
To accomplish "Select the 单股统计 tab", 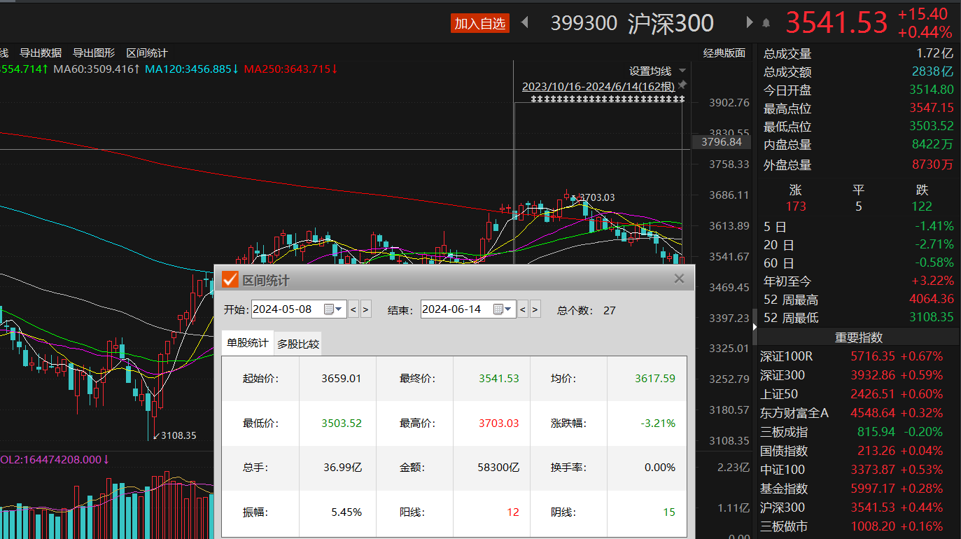I will click(x=248, y=343).
